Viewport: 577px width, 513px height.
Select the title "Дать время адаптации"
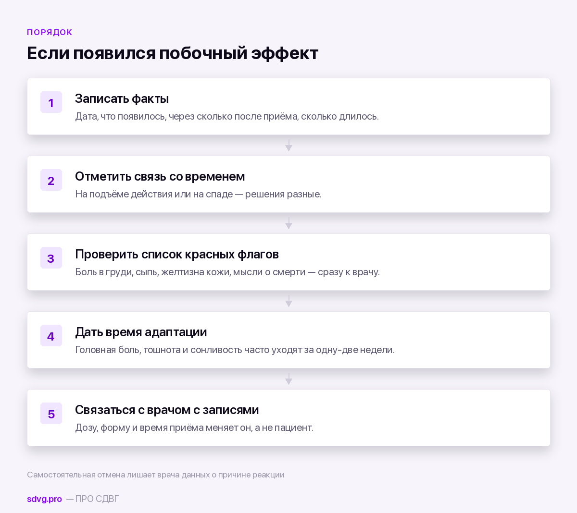point(141,332)
